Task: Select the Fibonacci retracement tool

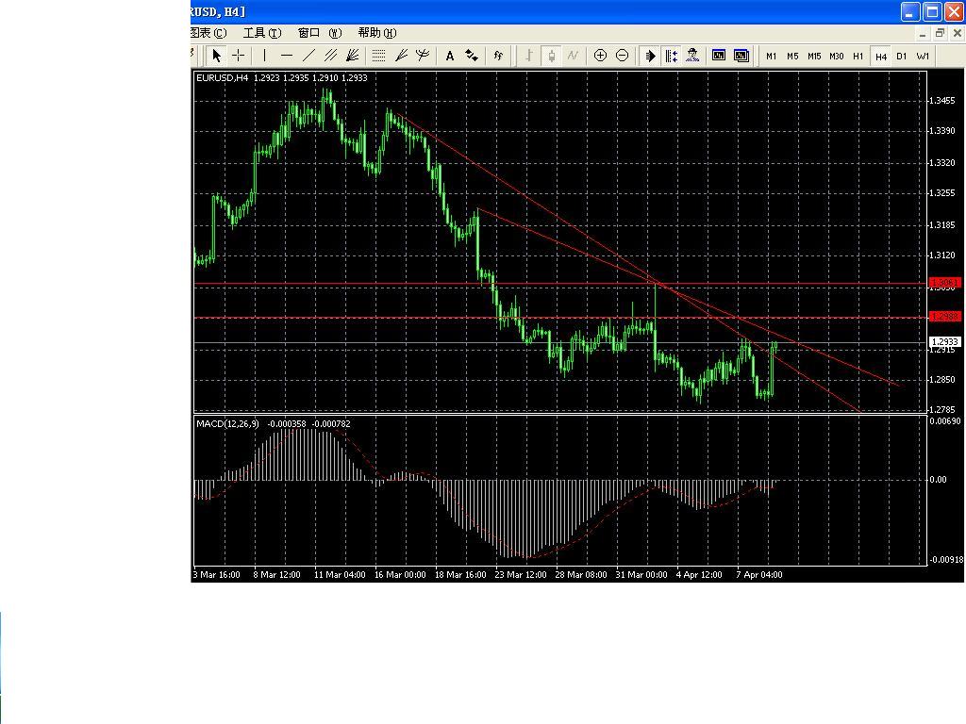Action: coord(379,56)
